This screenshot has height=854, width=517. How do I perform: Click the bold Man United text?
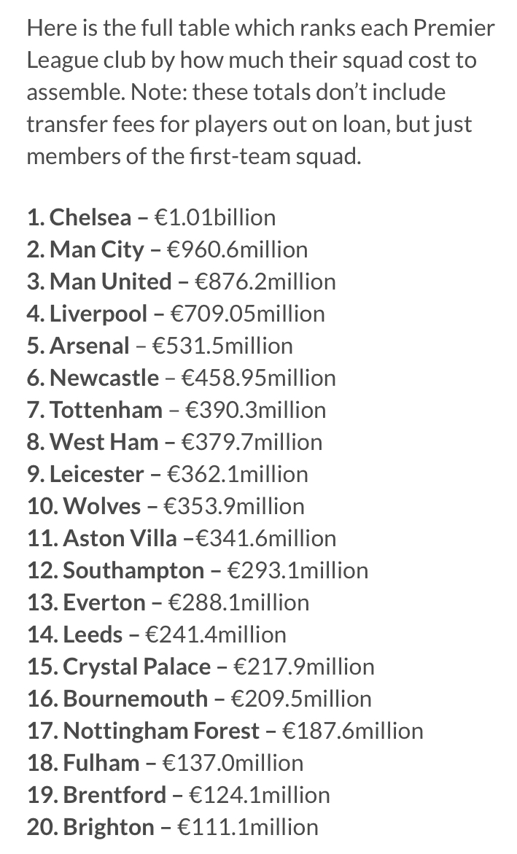tap(110, 282)
